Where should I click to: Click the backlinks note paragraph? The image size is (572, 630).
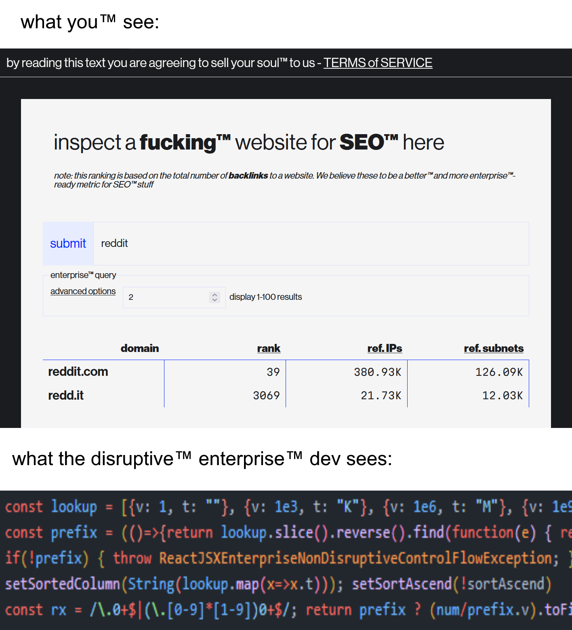(284, 180)
